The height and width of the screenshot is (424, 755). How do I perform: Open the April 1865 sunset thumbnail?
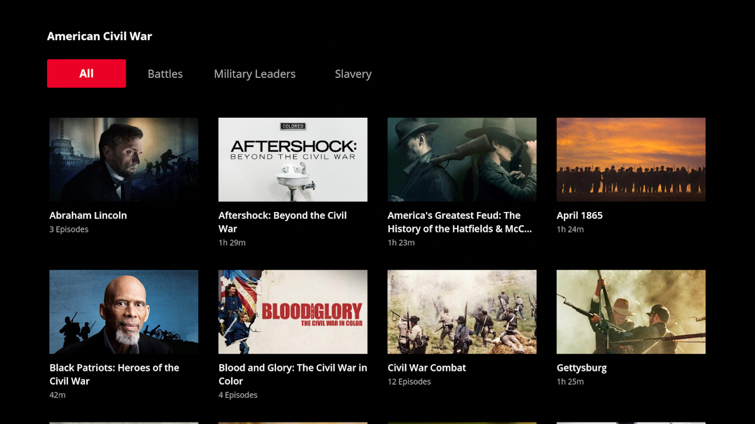631,160
